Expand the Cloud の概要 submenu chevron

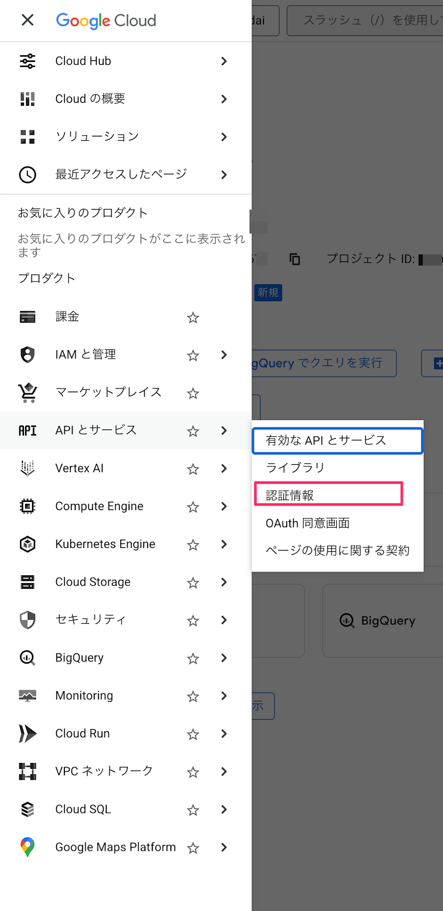pos(224,99)
